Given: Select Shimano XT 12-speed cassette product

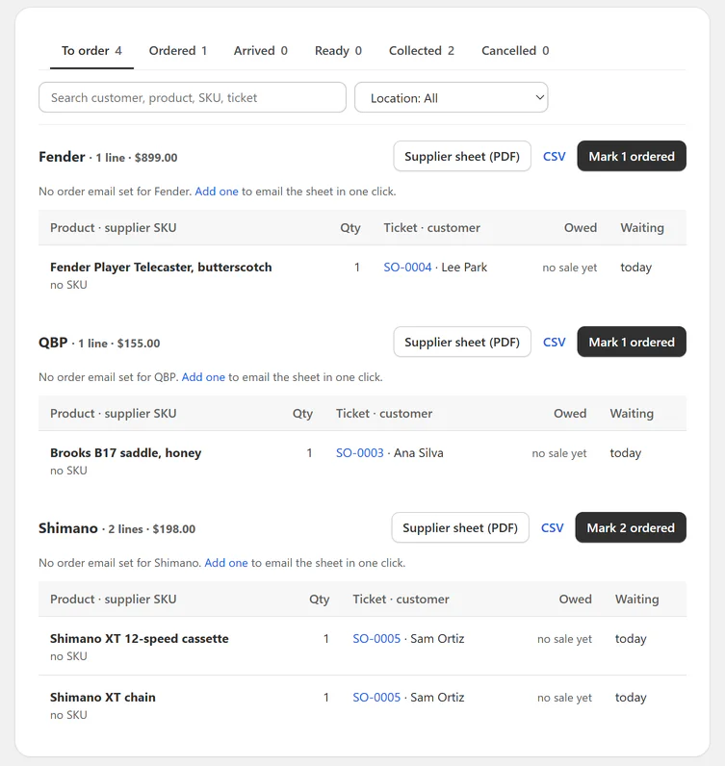Looking at the screenshot, I should tap(140, 639).
